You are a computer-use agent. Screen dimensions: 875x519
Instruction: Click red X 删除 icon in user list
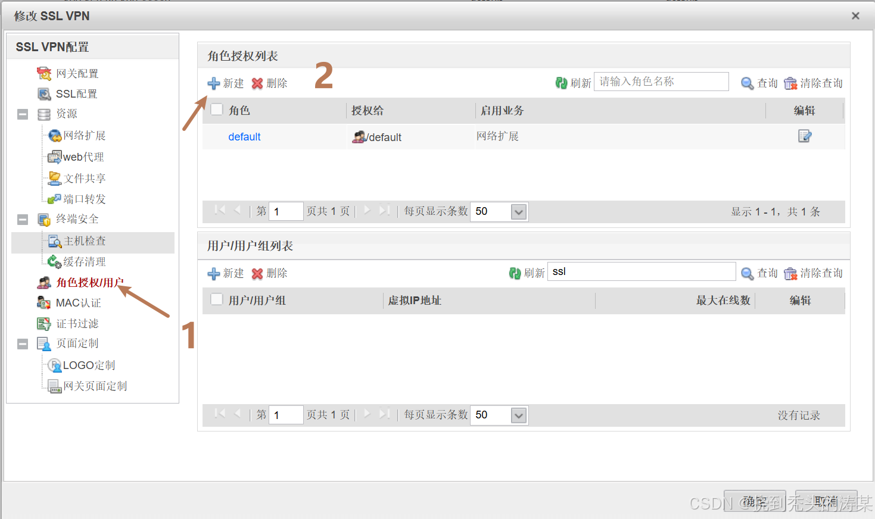257,274
